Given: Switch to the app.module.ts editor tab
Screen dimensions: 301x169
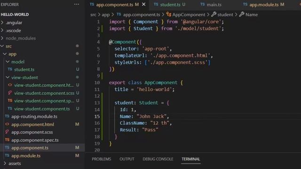Looking at the screenshot, I should pos(263,4).
